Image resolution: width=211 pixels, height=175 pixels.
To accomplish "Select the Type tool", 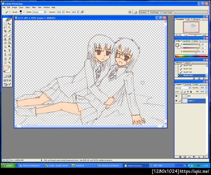I will [9, 51].
